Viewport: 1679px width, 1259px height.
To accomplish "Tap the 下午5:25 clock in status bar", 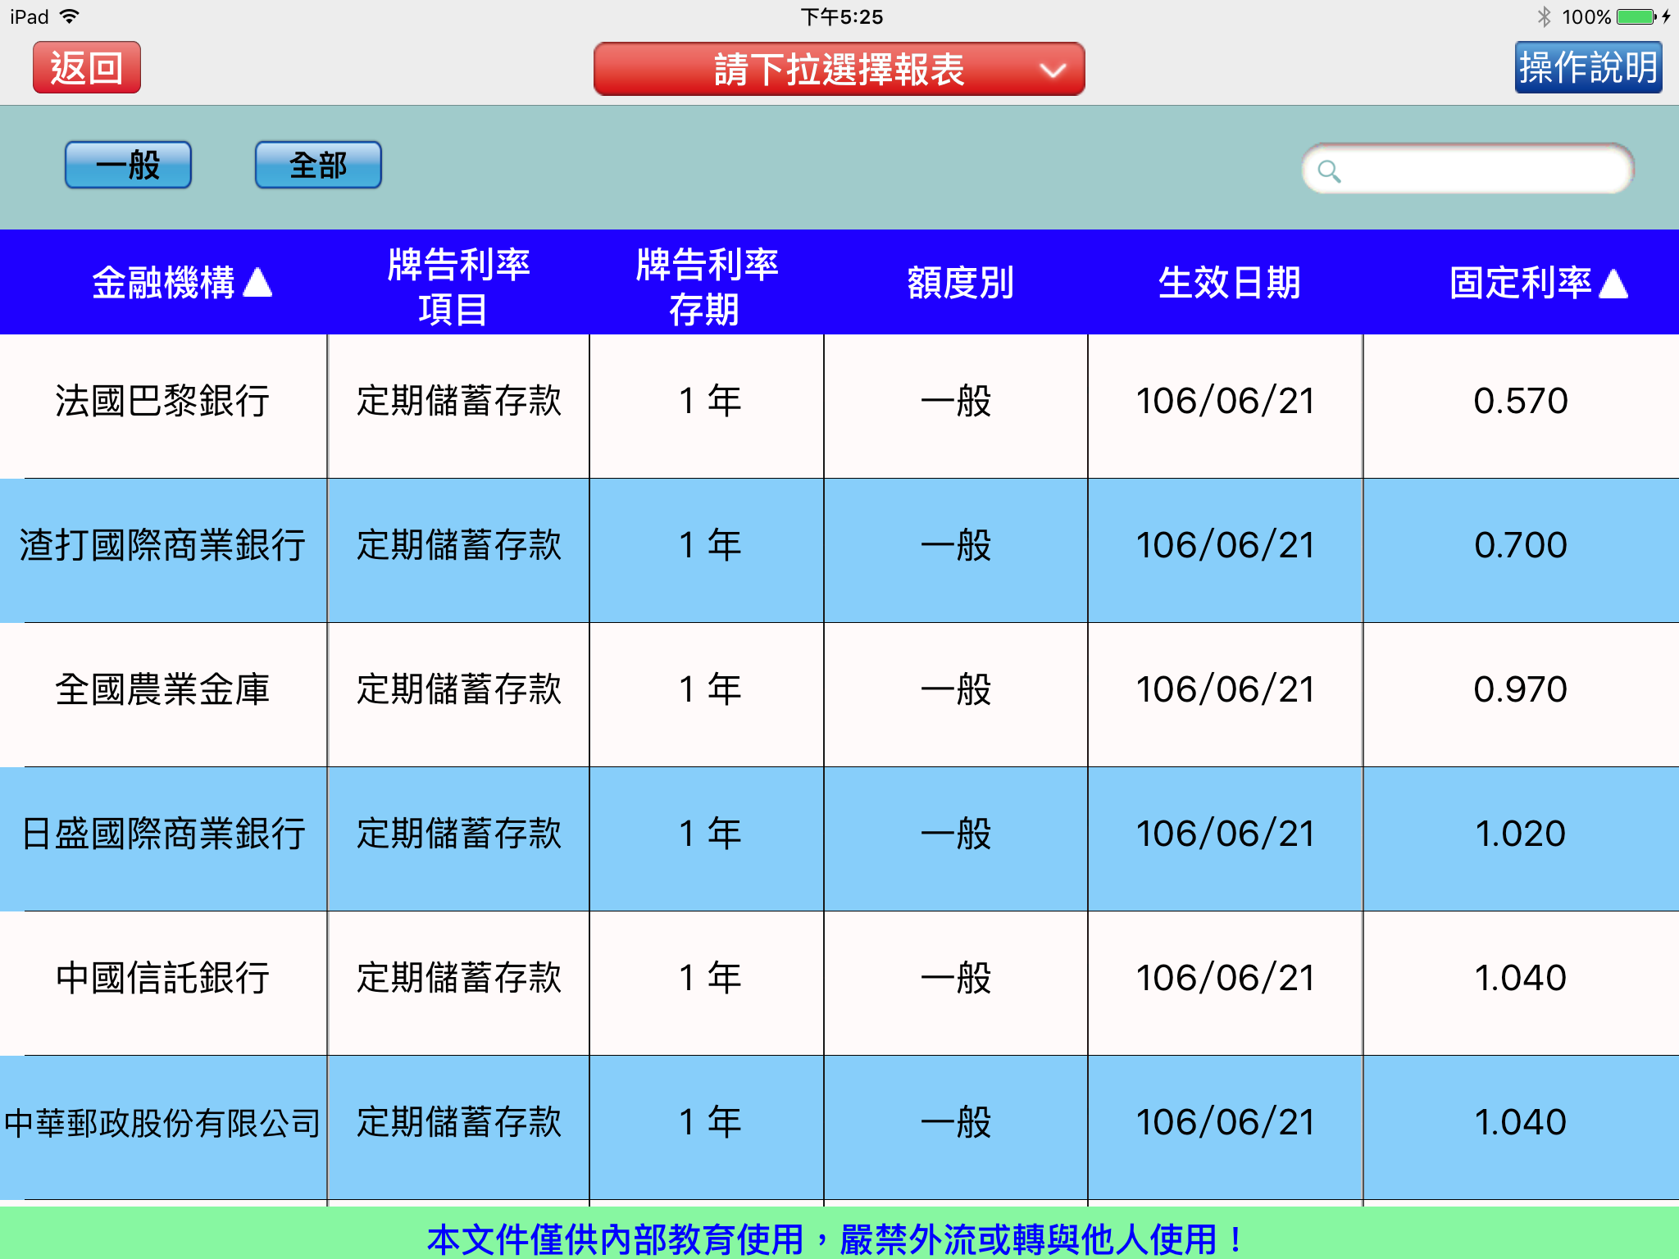I will click(x=841, y=16).
